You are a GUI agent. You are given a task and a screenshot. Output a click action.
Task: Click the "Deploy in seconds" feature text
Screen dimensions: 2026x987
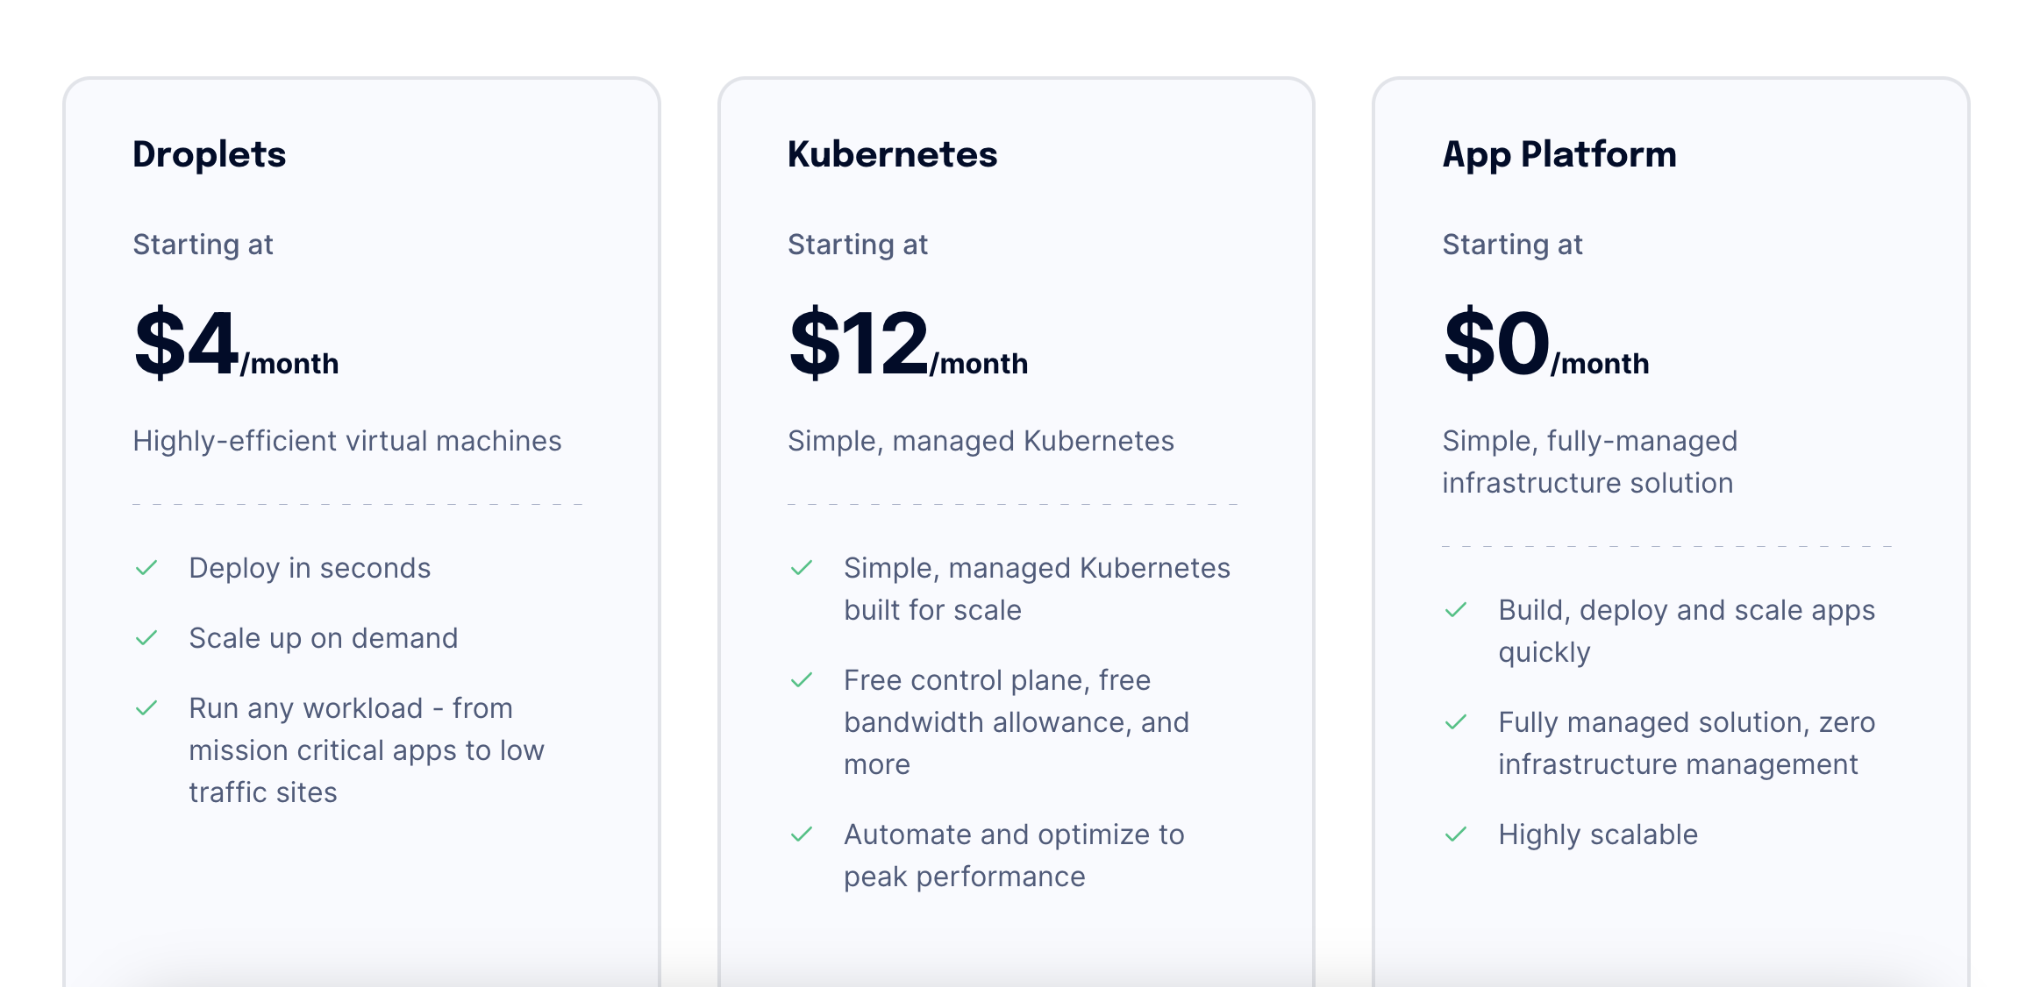310,568
